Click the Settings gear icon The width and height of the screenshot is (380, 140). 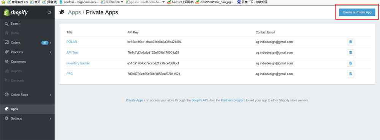click(6, 118)
